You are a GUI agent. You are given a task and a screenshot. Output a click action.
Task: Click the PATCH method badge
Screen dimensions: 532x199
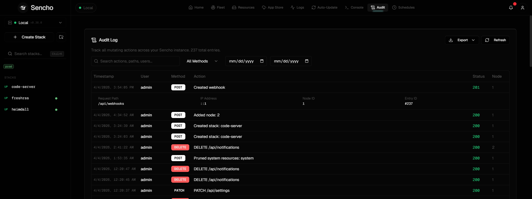179,190
